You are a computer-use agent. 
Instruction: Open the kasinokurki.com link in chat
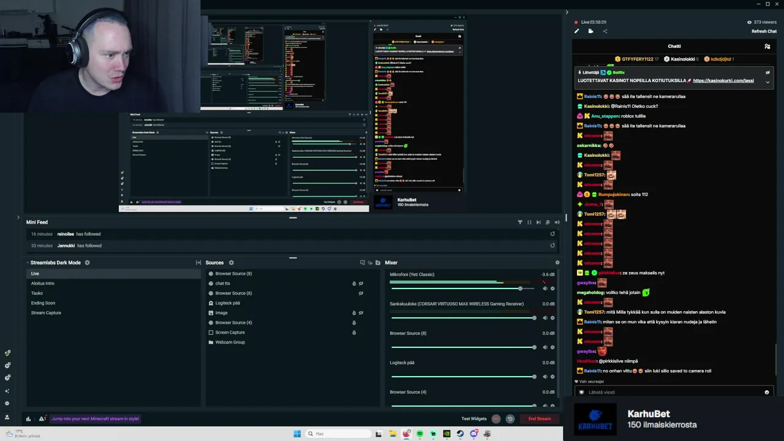tap(723, 81)
